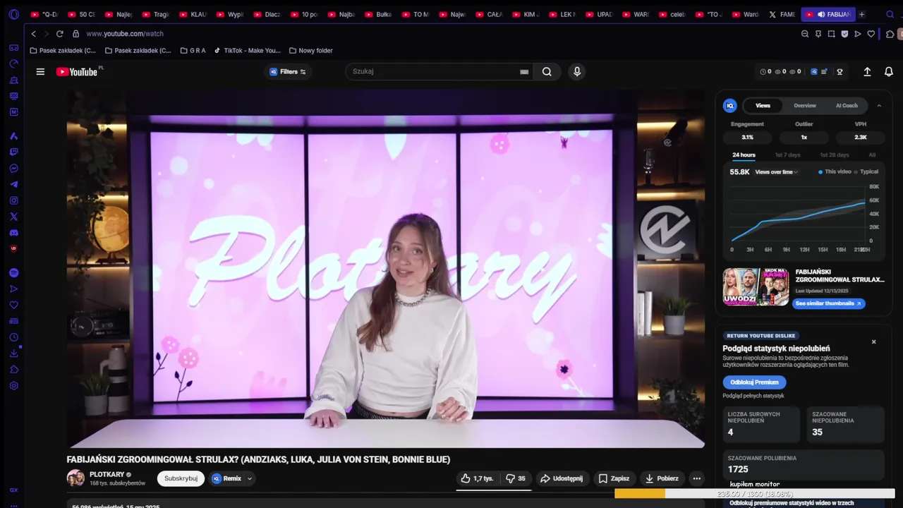Open the video more actions ellipsis

coord(696,478)
